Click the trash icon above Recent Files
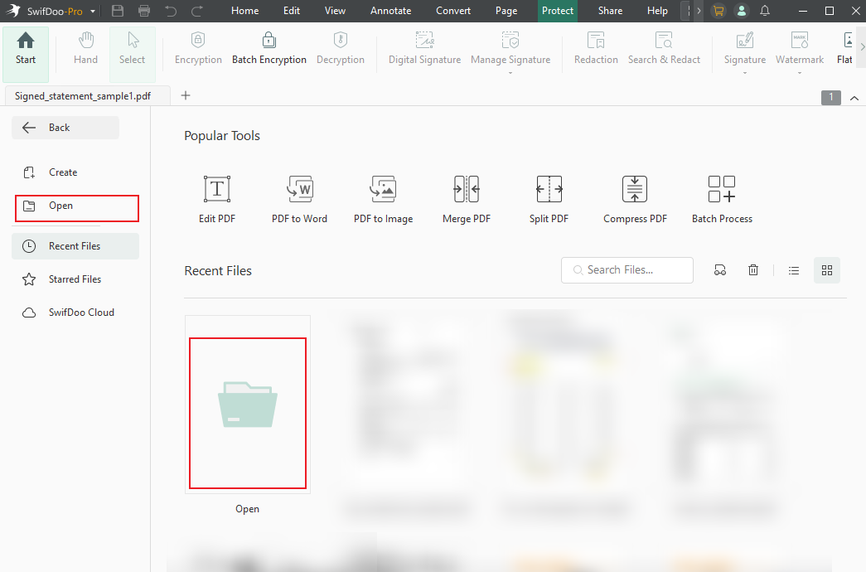The width and height of the screenshot is (866, 572). (752, 269)
